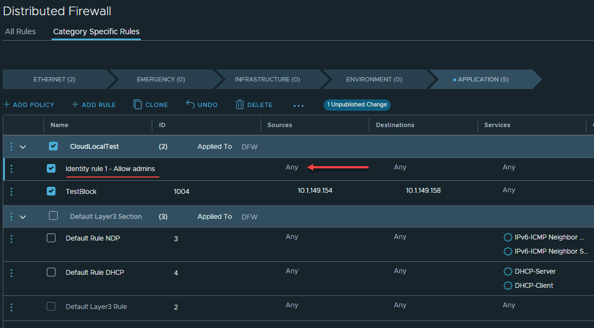594x328 pixels.
Task: Open the more actions ellipsis menu
Action: click(x=299, y=105)
